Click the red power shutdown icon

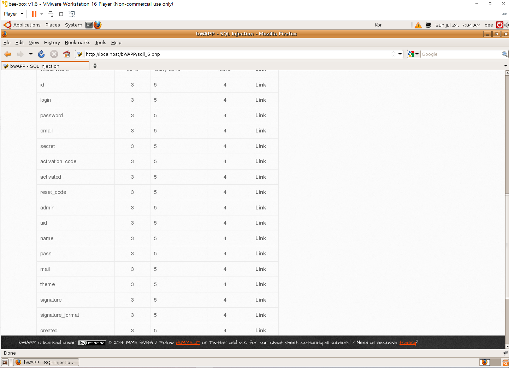(500, 25)
